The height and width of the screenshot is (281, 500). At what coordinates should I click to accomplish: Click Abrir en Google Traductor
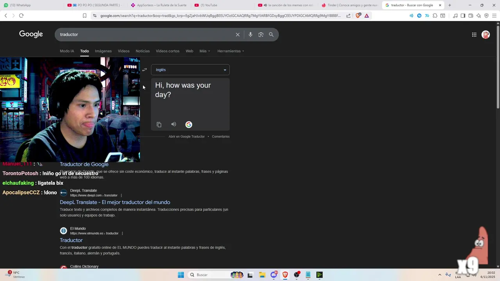[187, 137]
